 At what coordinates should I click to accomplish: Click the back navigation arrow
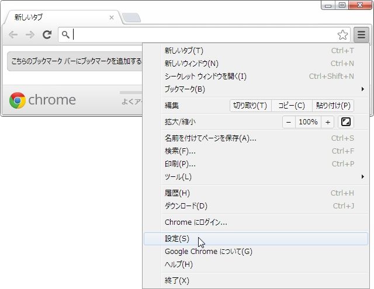(x=13, y=35)
